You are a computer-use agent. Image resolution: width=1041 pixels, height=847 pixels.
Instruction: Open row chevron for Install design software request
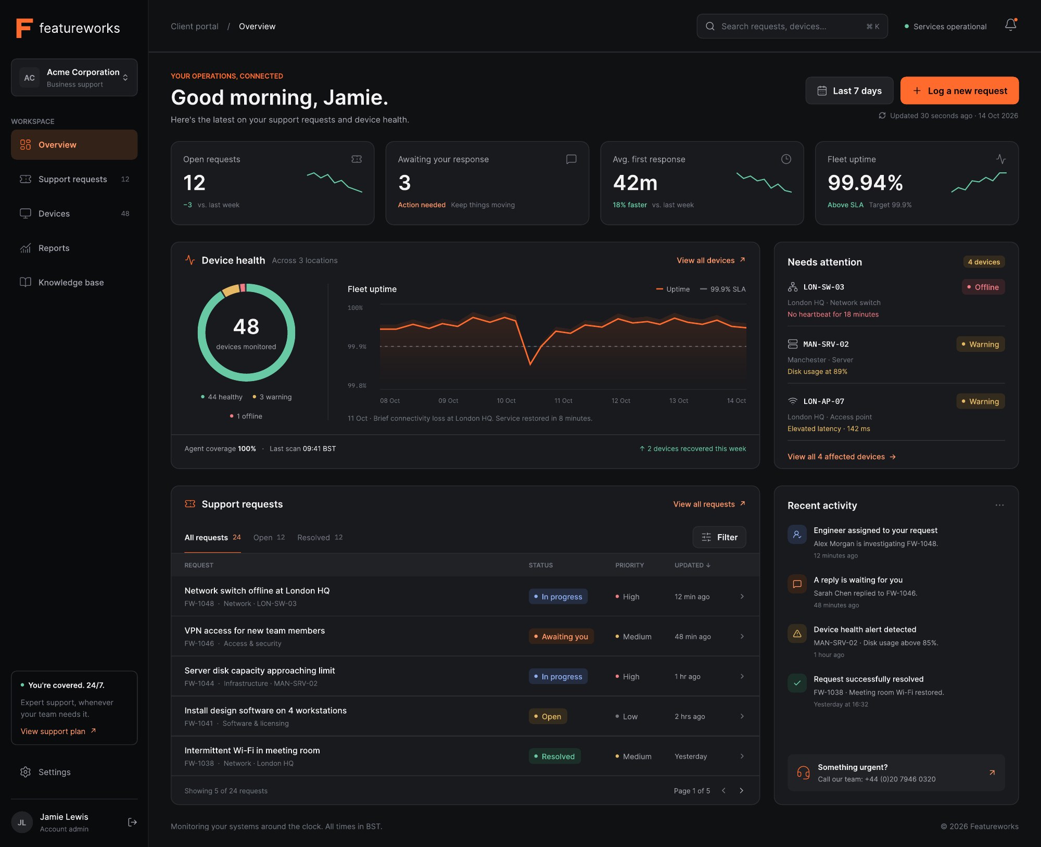click(x=742, y=716)
